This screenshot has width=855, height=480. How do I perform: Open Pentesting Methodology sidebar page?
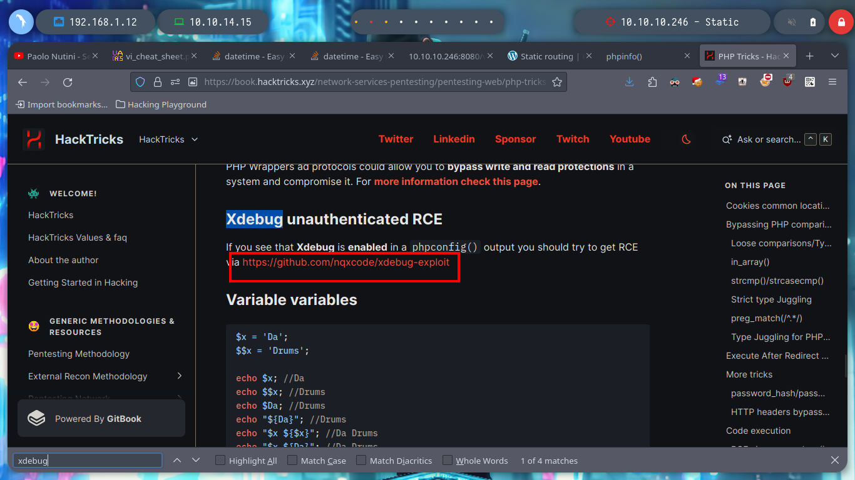point(79,354)
